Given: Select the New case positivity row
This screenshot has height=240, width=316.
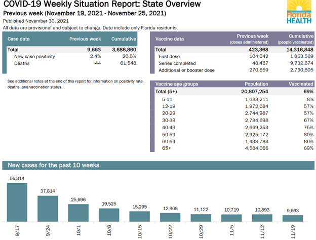Looking at the screenshot, I should (72, 57).
